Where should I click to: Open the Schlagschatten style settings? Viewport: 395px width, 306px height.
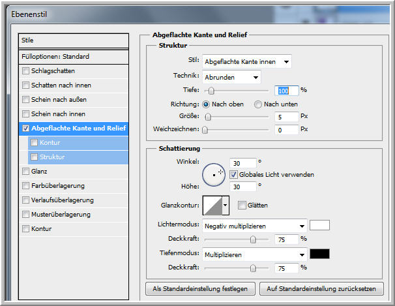(53, 71)
